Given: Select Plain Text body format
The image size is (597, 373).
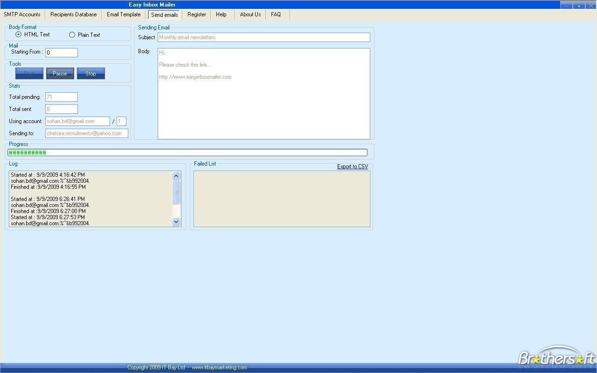Looking at the screenshot, I should (x=84, y=35).
